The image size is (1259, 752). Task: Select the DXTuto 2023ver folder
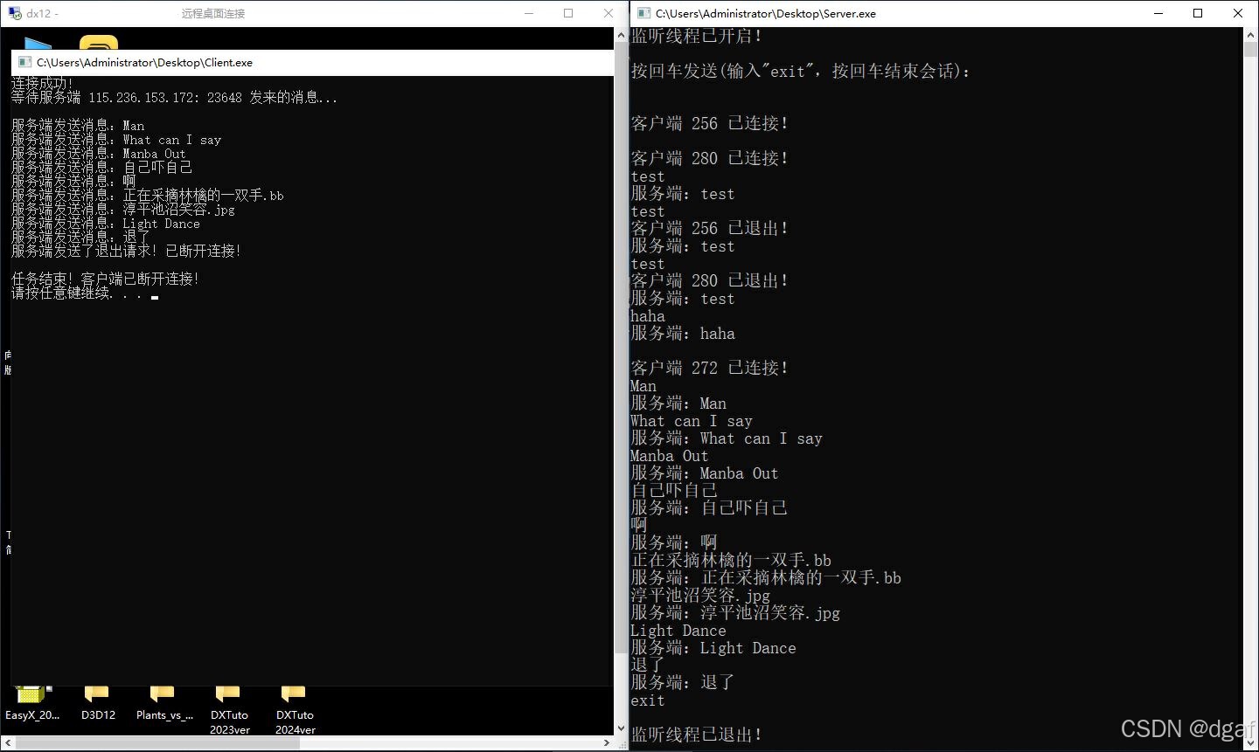229,710
